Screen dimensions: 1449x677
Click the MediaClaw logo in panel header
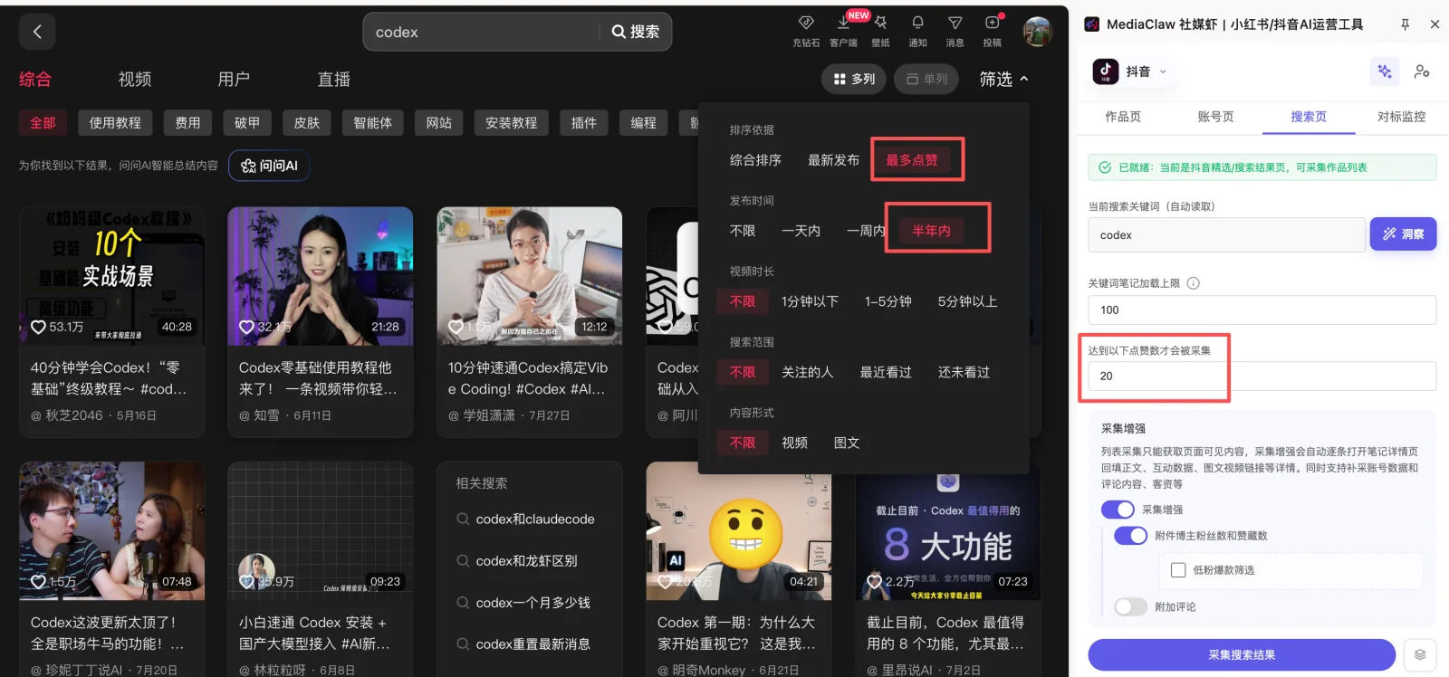point(1092,24)
